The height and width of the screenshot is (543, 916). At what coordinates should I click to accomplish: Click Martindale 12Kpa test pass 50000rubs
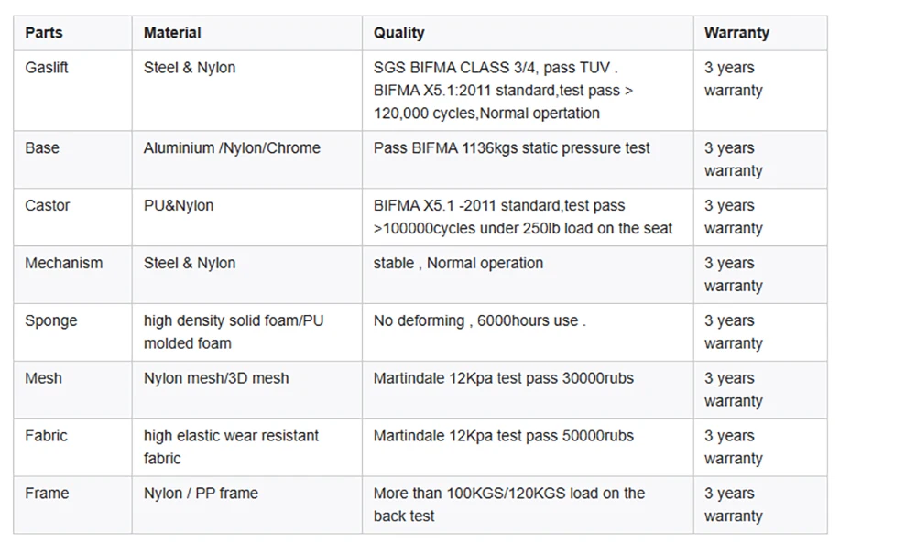tap(503, 437)
